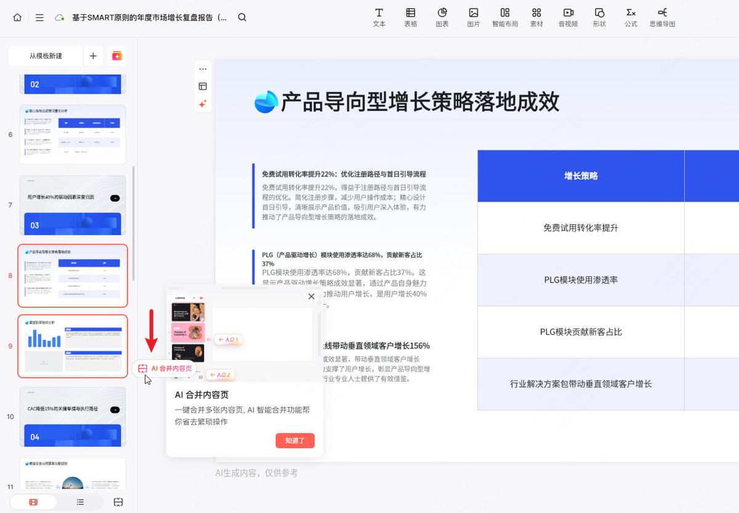
Task: Click cell 行业解决方案包带动垂直领域客户增长
Action: (x=581, y=384)
